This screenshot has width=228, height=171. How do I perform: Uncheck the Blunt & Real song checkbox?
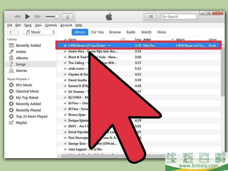tap(65, 57)
